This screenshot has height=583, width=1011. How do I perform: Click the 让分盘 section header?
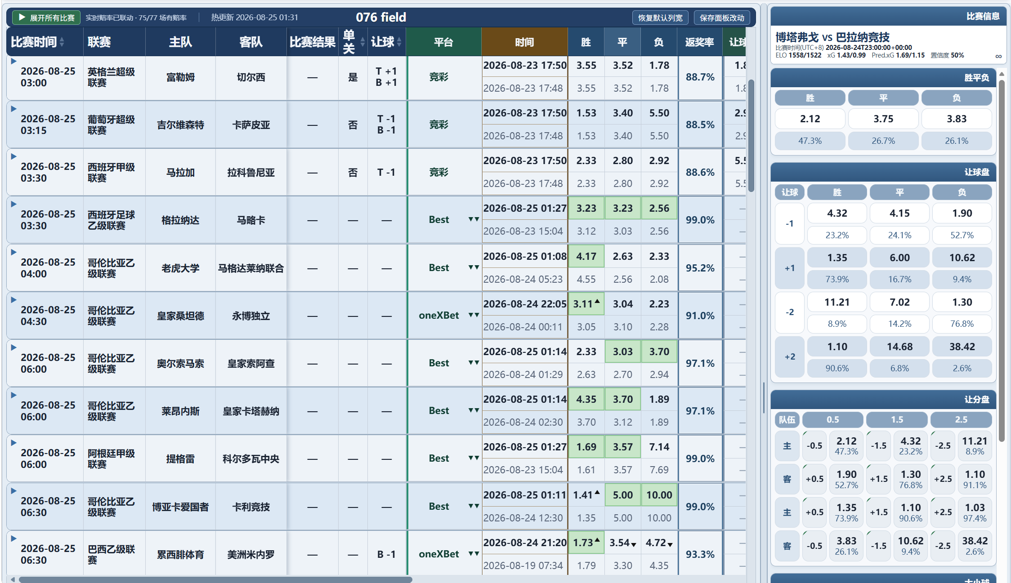coord(883,400)
